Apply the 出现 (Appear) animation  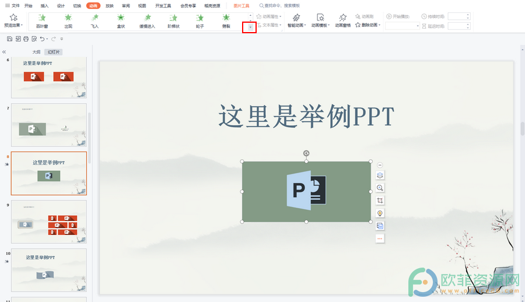tap(68, 21)
